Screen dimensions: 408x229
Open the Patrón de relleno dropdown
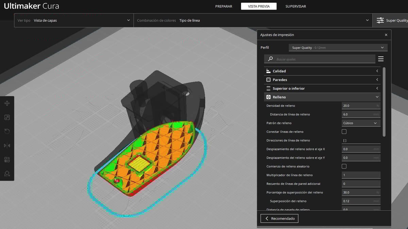361,123
